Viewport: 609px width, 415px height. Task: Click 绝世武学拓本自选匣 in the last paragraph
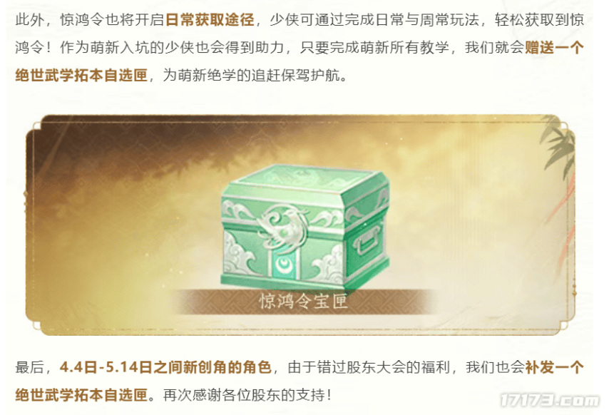81,395
